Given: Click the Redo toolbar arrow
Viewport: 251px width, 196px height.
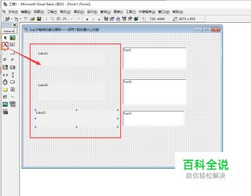Looking at the screenshot, I should [x=79, y=18].
